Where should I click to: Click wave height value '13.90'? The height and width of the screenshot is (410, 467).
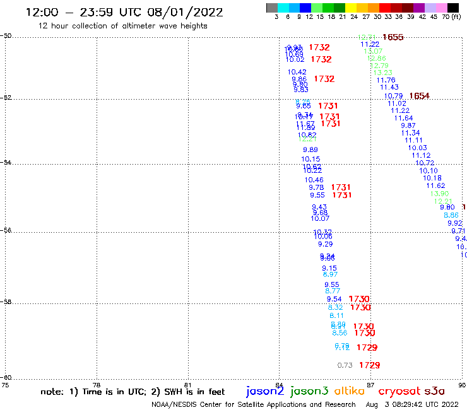439,194
